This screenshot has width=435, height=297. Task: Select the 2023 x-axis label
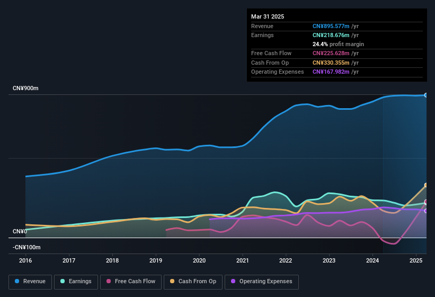329,260
